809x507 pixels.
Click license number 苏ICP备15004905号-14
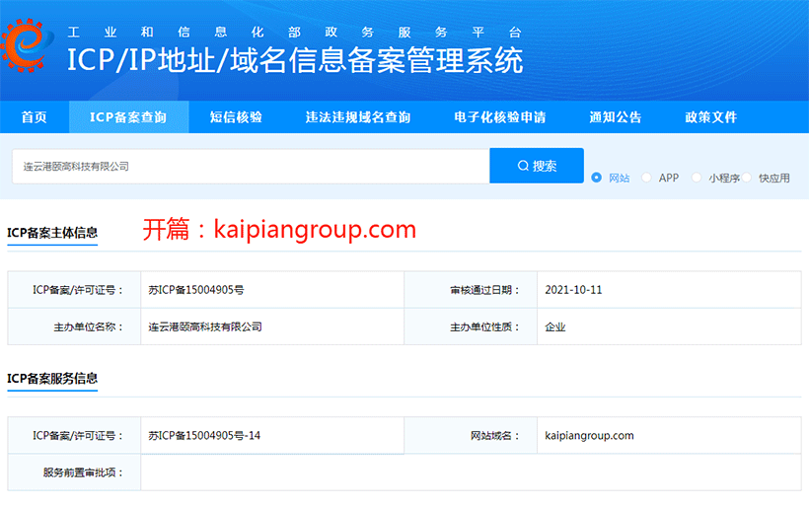[204, 435]
